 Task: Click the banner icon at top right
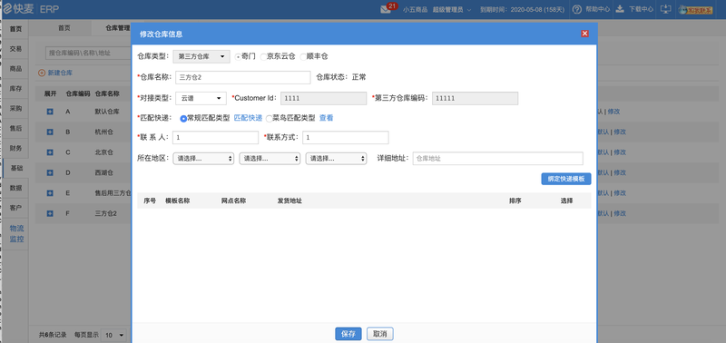point(695,10)
